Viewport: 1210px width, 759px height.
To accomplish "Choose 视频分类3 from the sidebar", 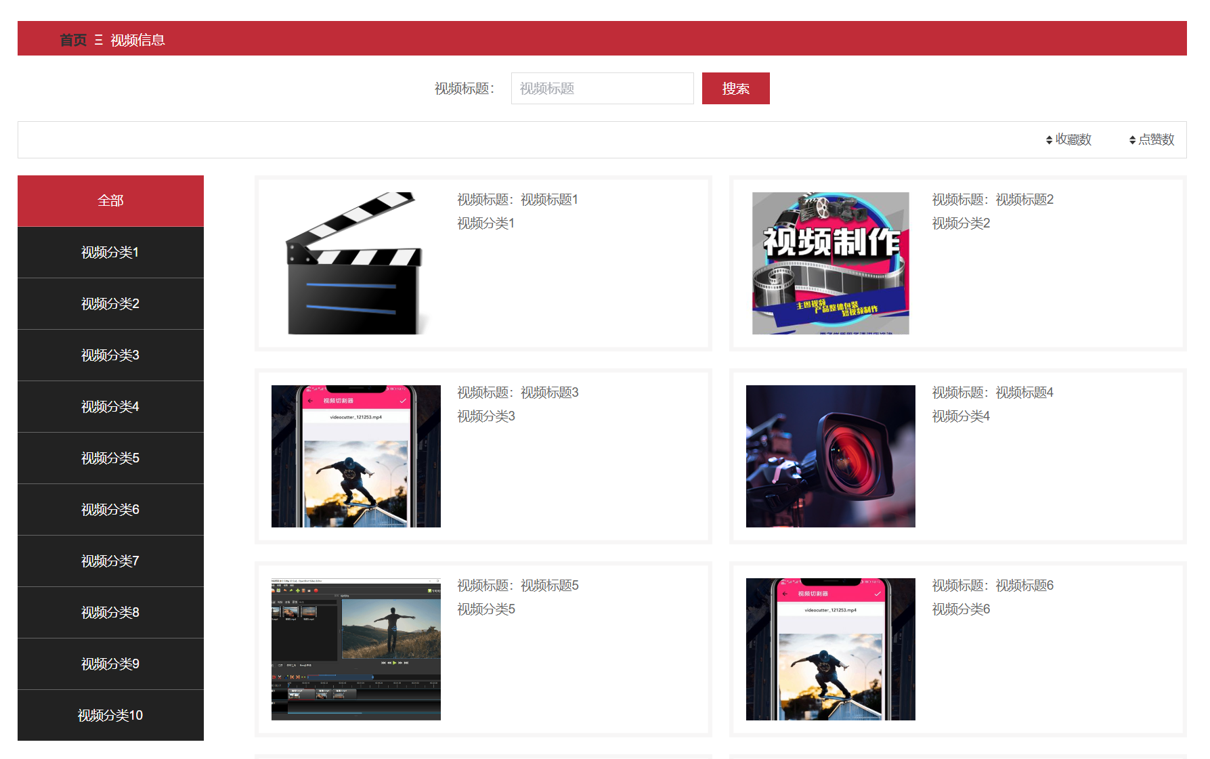I will click(110, 355).
